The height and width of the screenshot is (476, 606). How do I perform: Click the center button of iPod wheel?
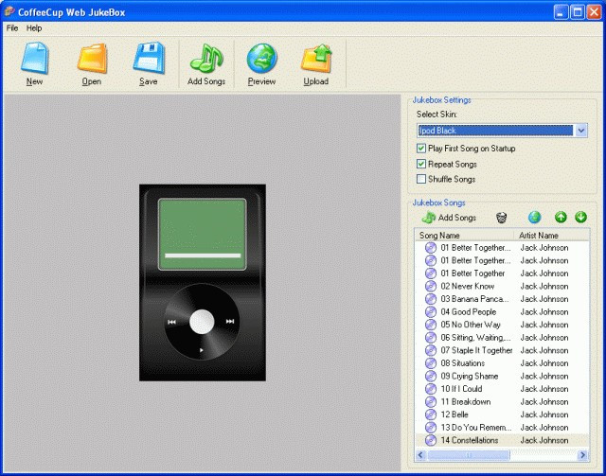[x=202, y=322]
